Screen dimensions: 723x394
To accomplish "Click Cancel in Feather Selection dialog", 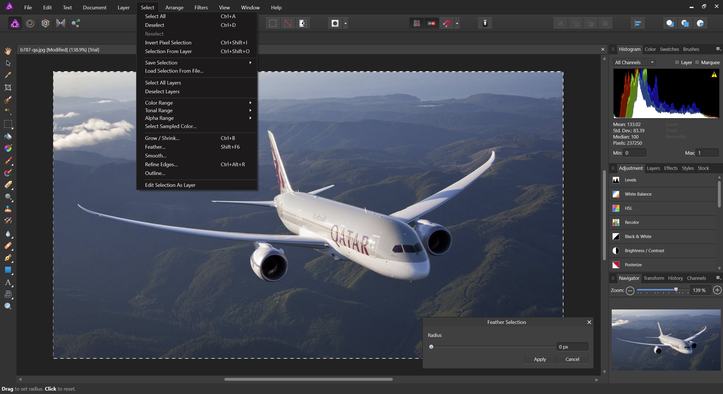I will tap(572, 359).
